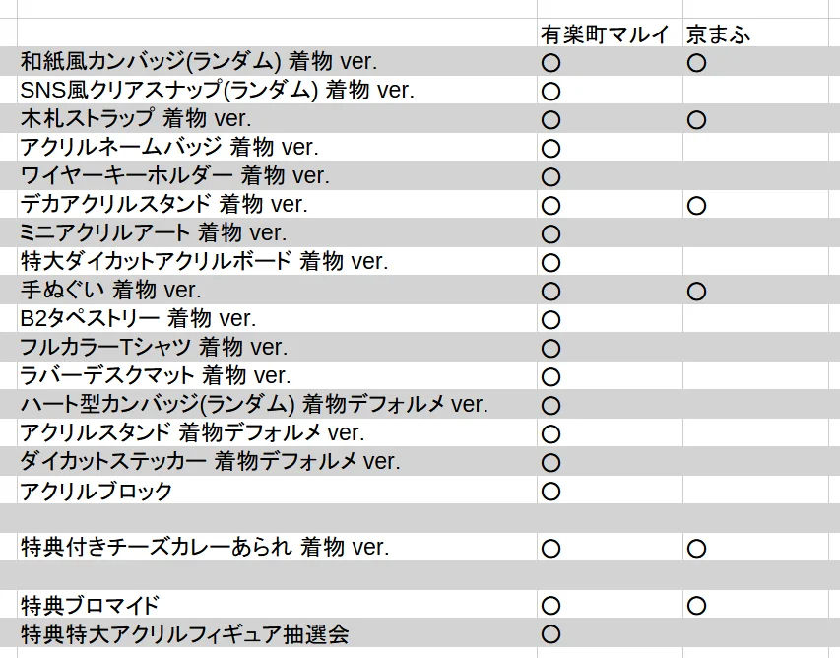The width and height of the screenshot is (840, 658).
Task: Select the 特典特大アクリルフィギュア抽選会 cell
Action: [277, 632]
